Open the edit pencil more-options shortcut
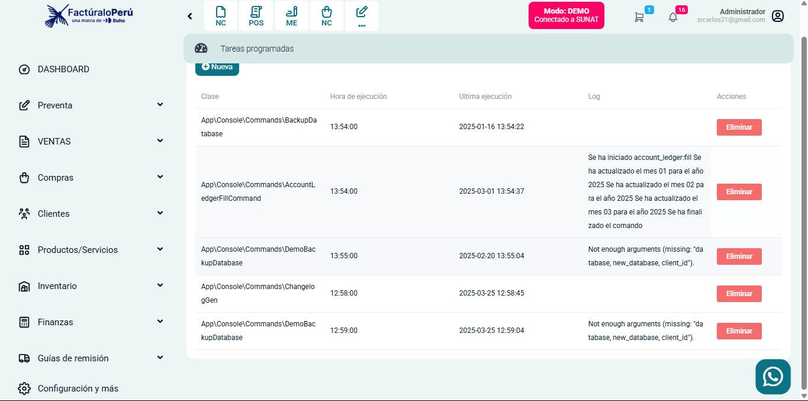The width and height of the screenshot is (808, 401). pyautogui.click(x=362, y=16)
